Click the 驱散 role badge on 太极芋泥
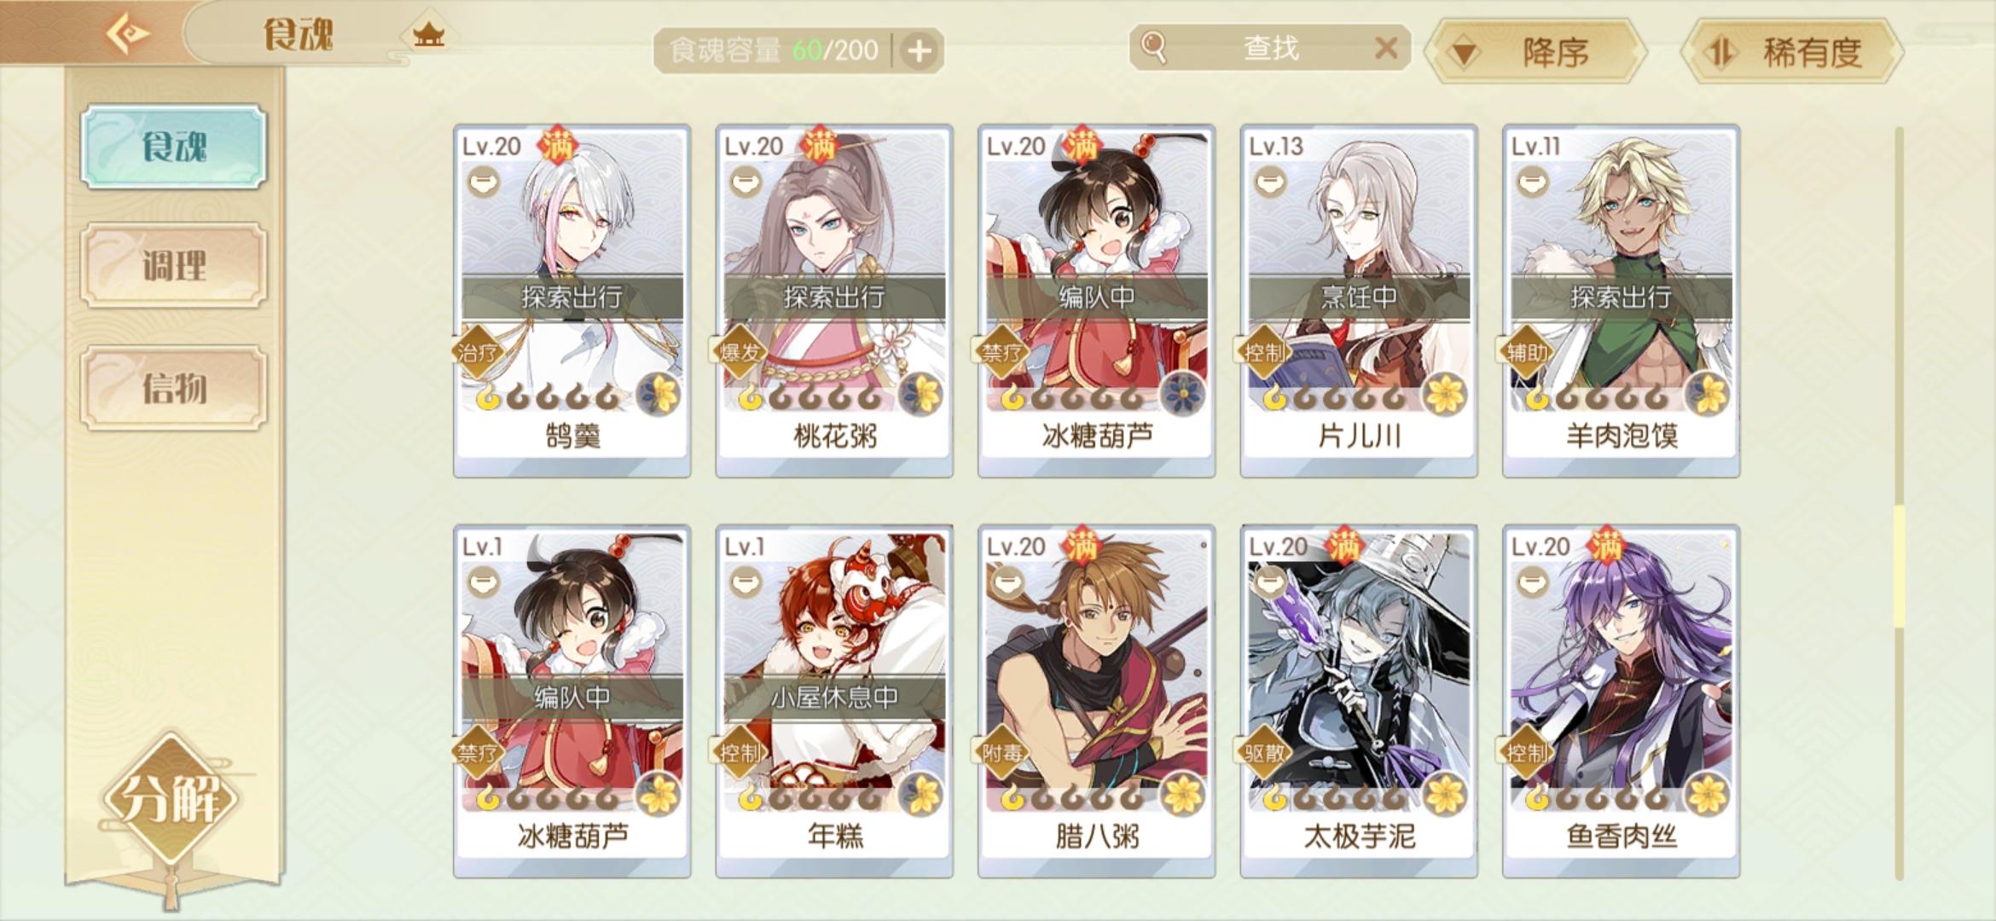 1264,752
